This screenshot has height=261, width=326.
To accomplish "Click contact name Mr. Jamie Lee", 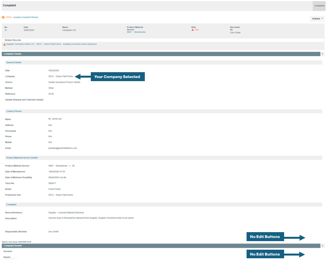I will tap(55, 119).
